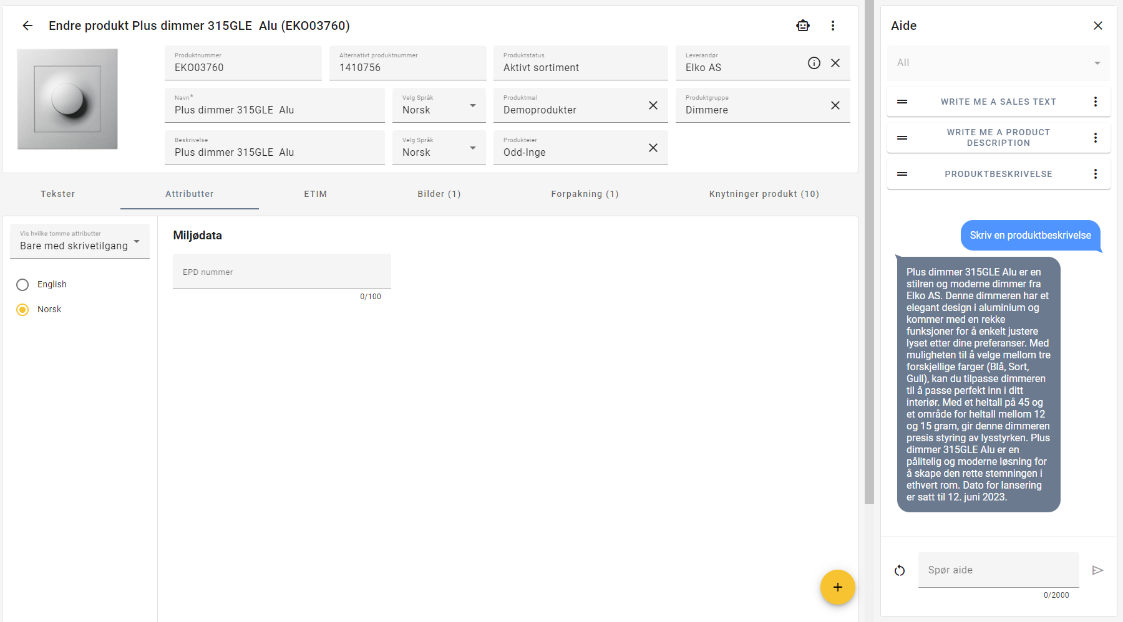Open the Navn language dropdown Norsk
The image size is (1123, 622).
[x=439, y=105]
